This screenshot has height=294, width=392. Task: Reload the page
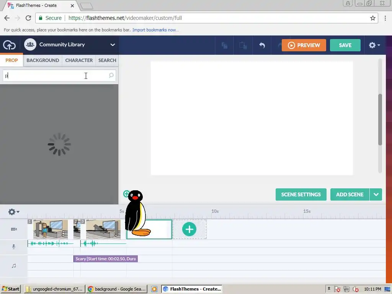(28, 18)
